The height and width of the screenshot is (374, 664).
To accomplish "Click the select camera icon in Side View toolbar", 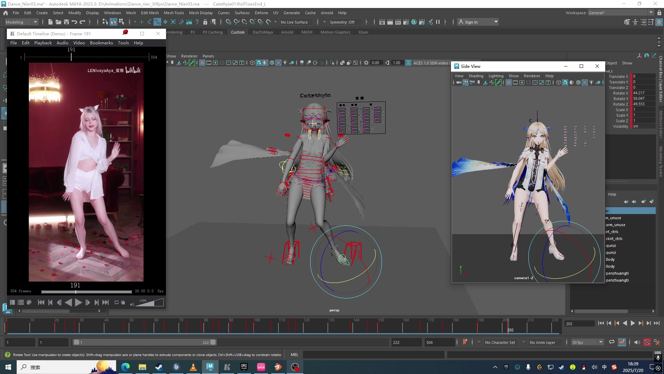I will point(459,82).
